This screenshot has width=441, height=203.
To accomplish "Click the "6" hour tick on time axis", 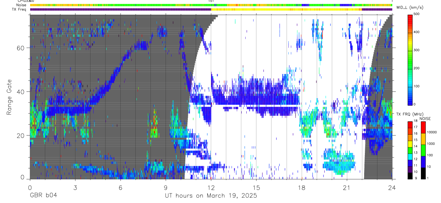I will click(120, 187).
